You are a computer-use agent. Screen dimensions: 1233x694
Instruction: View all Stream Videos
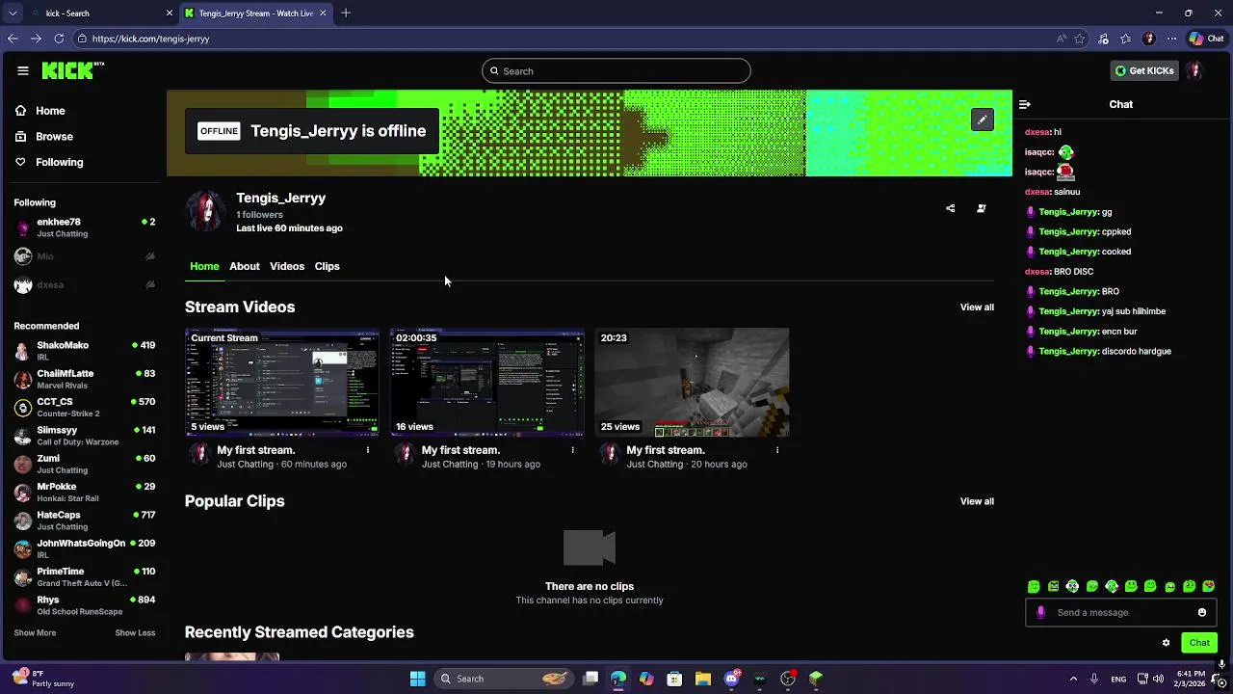(x=977, y=307)
